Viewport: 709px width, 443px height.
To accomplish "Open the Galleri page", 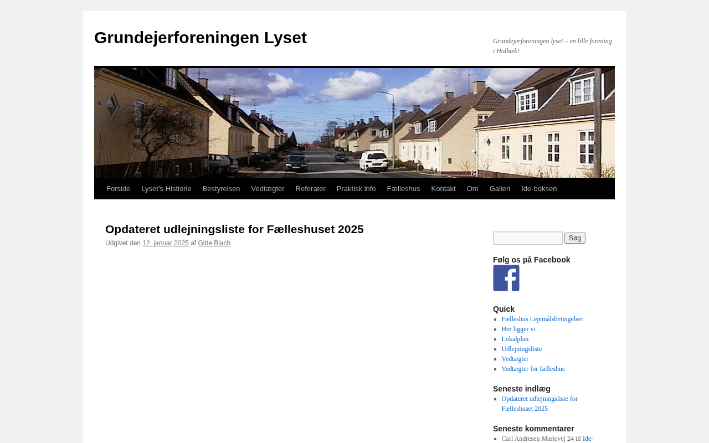I will pos(500,189).
